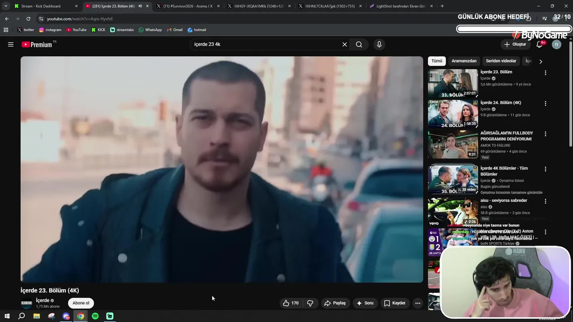
Task: Activate voice search microphone
Action: (379, 44)
